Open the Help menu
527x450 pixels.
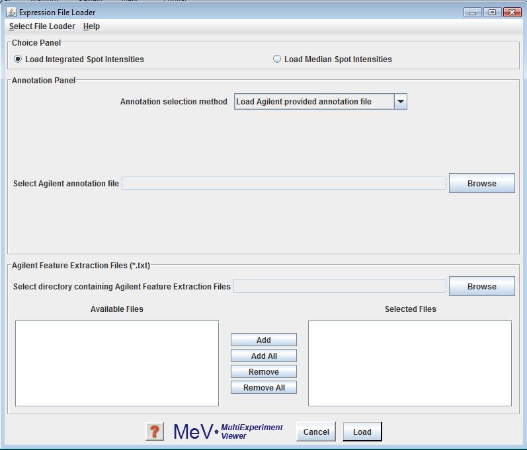click(91, 26)
